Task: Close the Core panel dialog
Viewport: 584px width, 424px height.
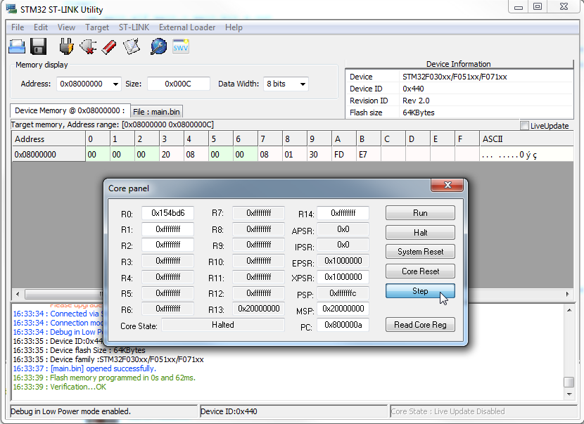Action: (447, 185)
